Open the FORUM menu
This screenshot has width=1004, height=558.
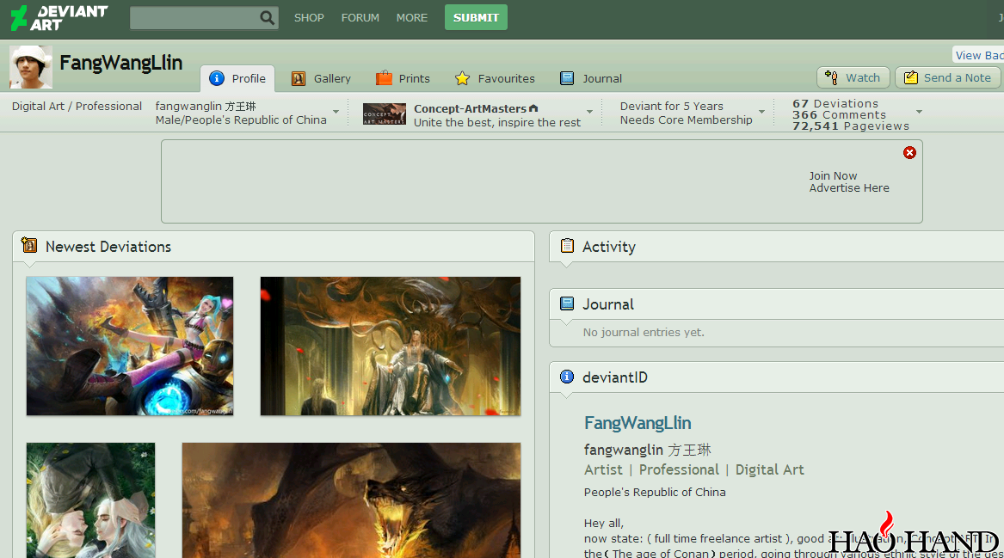click(360, 18)
